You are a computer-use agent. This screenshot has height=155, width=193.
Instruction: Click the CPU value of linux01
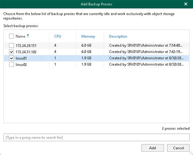(x=55, y=58)
